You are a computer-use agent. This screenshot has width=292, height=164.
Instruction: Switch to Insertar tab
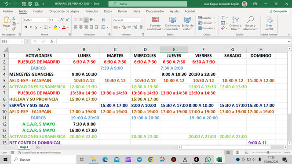tap(38, 11)
